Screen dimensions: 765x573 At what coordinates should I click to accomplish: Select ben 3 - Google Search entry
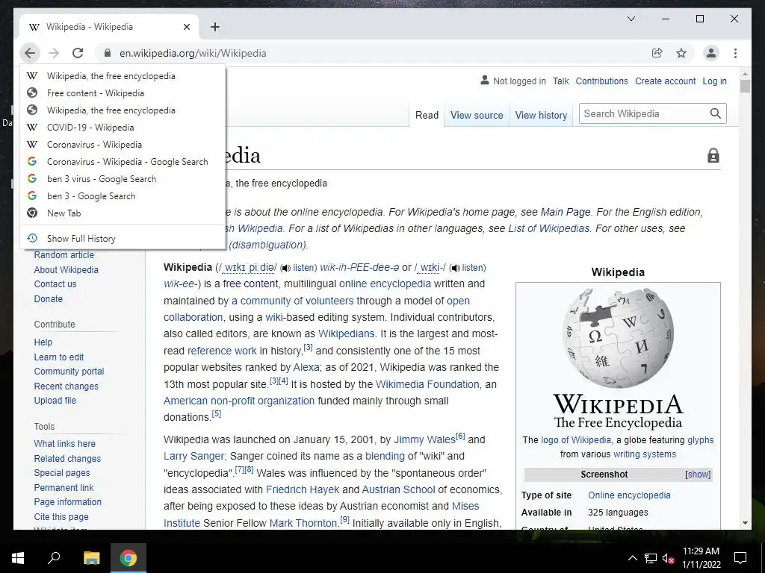[x=123, y=196]
